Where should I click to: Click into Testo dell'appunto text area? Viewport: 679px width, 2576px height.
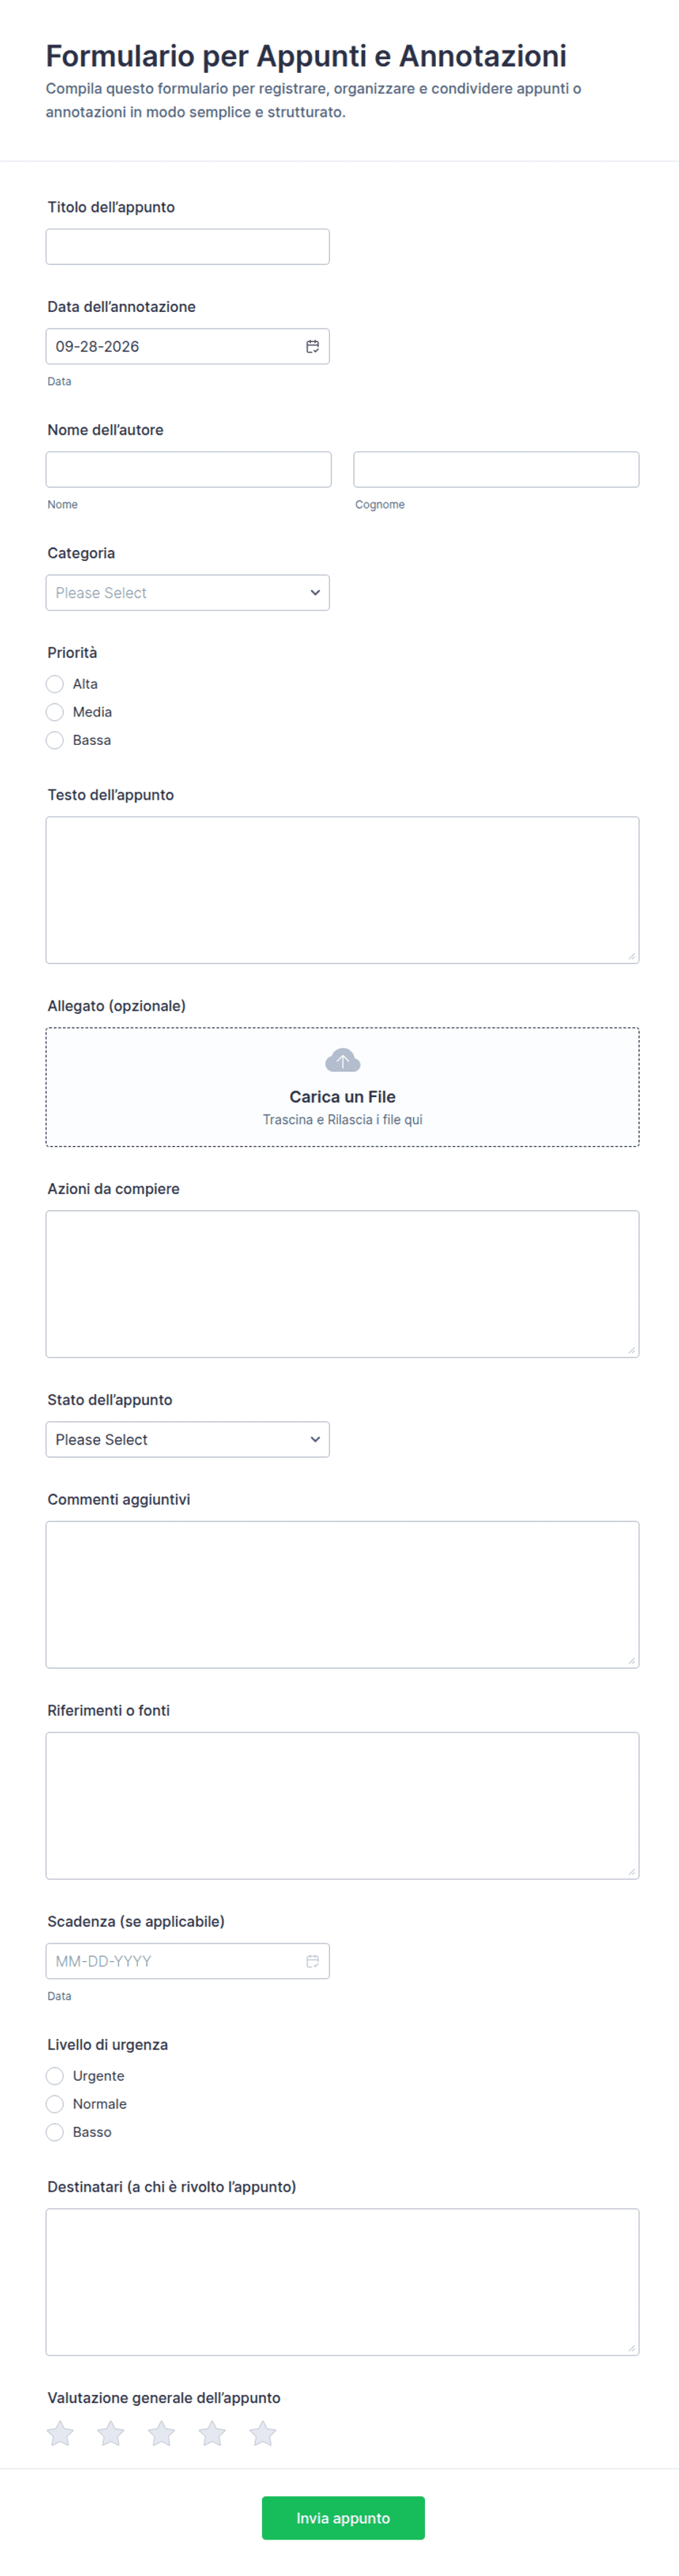(342, 890)
